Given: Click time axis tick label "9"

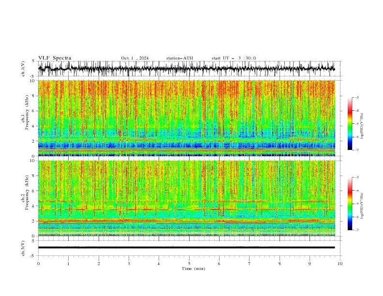Looking at the screenshot, I should pyautogui.click(x=309, y=264).
